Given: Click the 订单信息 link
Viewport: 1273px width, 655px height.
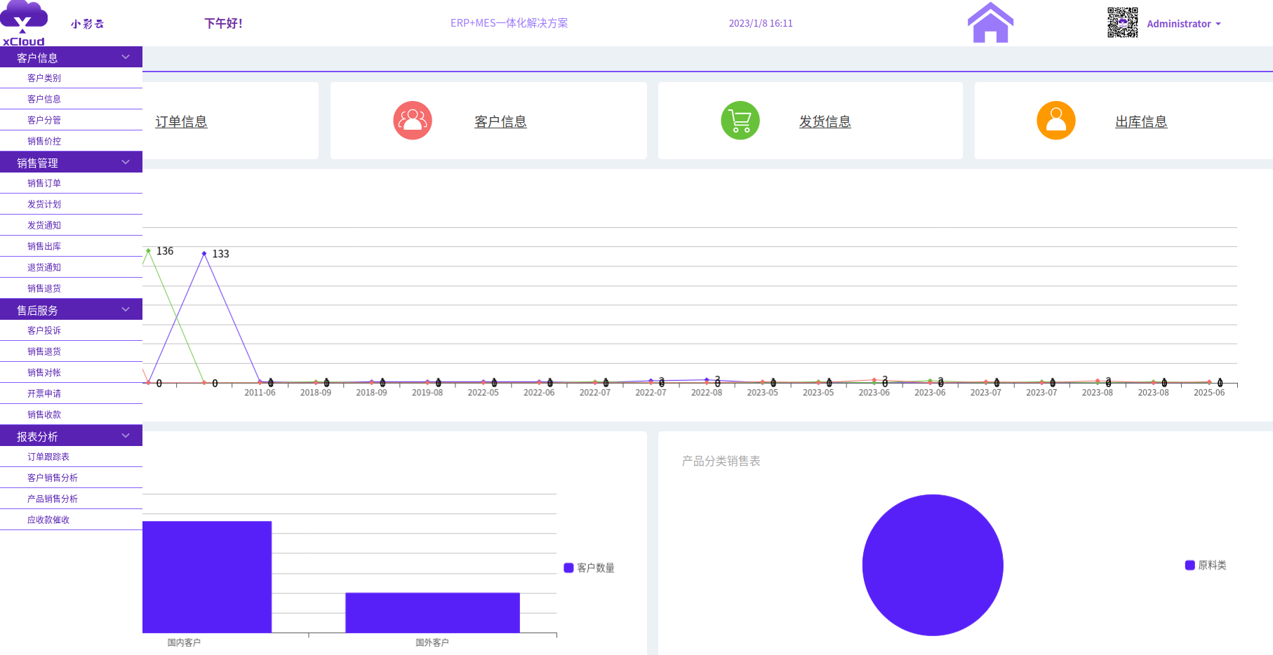Looking at the screenshot, I should 181,121.
